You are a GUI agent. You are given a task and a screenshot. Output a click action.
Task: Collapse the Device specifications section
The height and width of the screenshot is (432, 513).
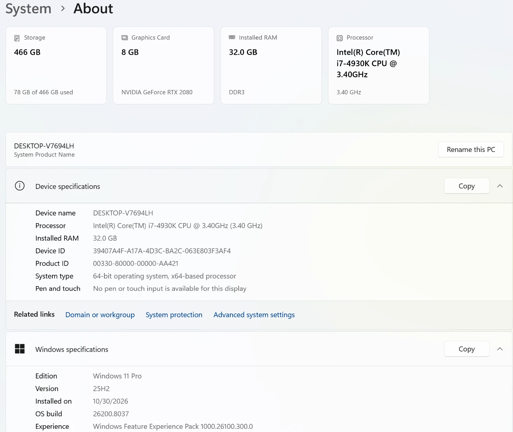coord(500,186)
